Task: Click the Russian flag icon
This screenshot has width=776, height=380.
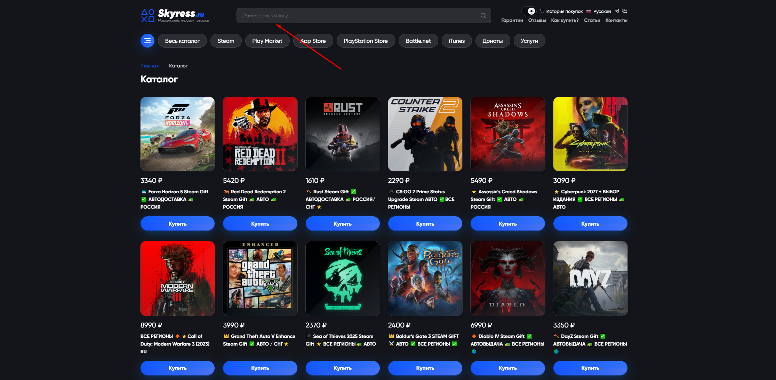Action: (x=589, y=11)
